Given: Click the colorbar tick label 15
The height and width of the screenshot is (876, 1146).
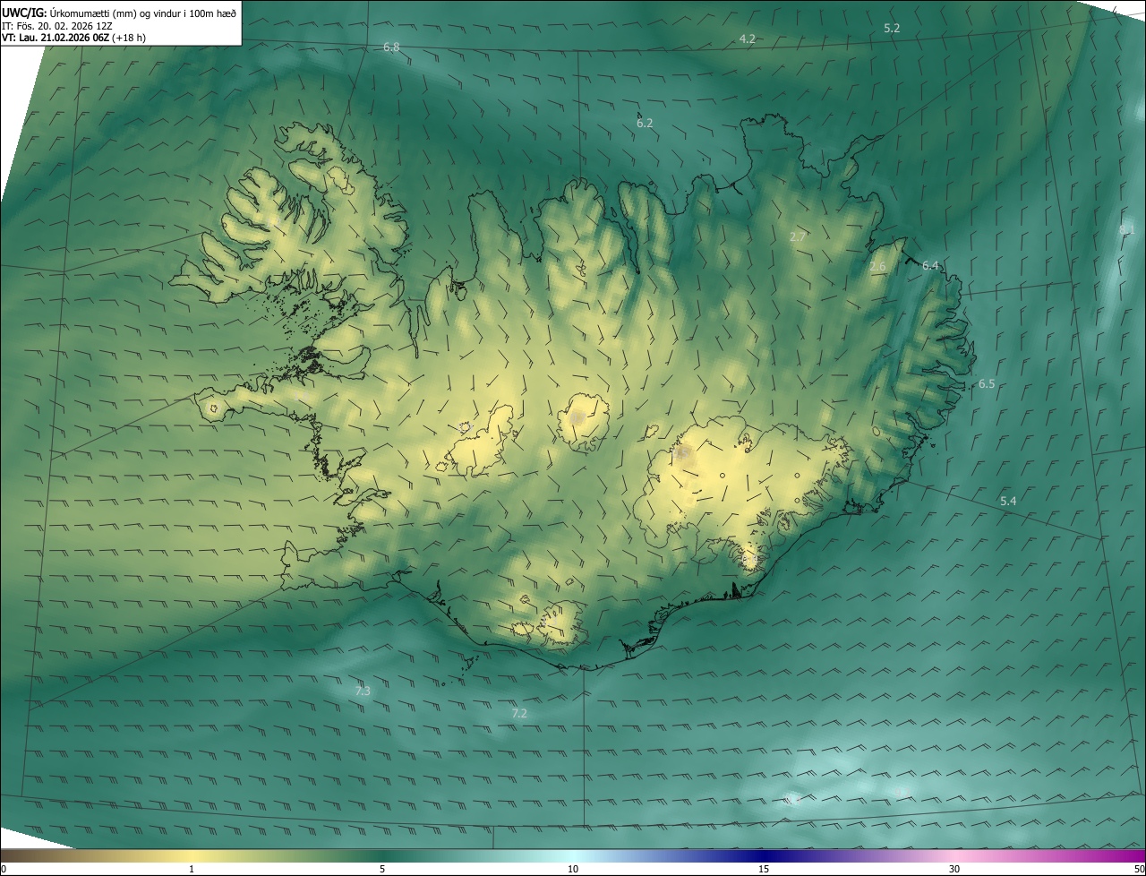Looking at the screenshot, I should click(x=764, y=869).
